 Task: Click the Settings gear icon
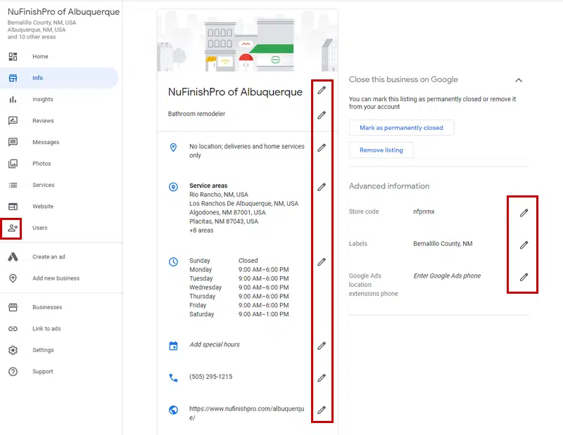[x=13, y=350]
